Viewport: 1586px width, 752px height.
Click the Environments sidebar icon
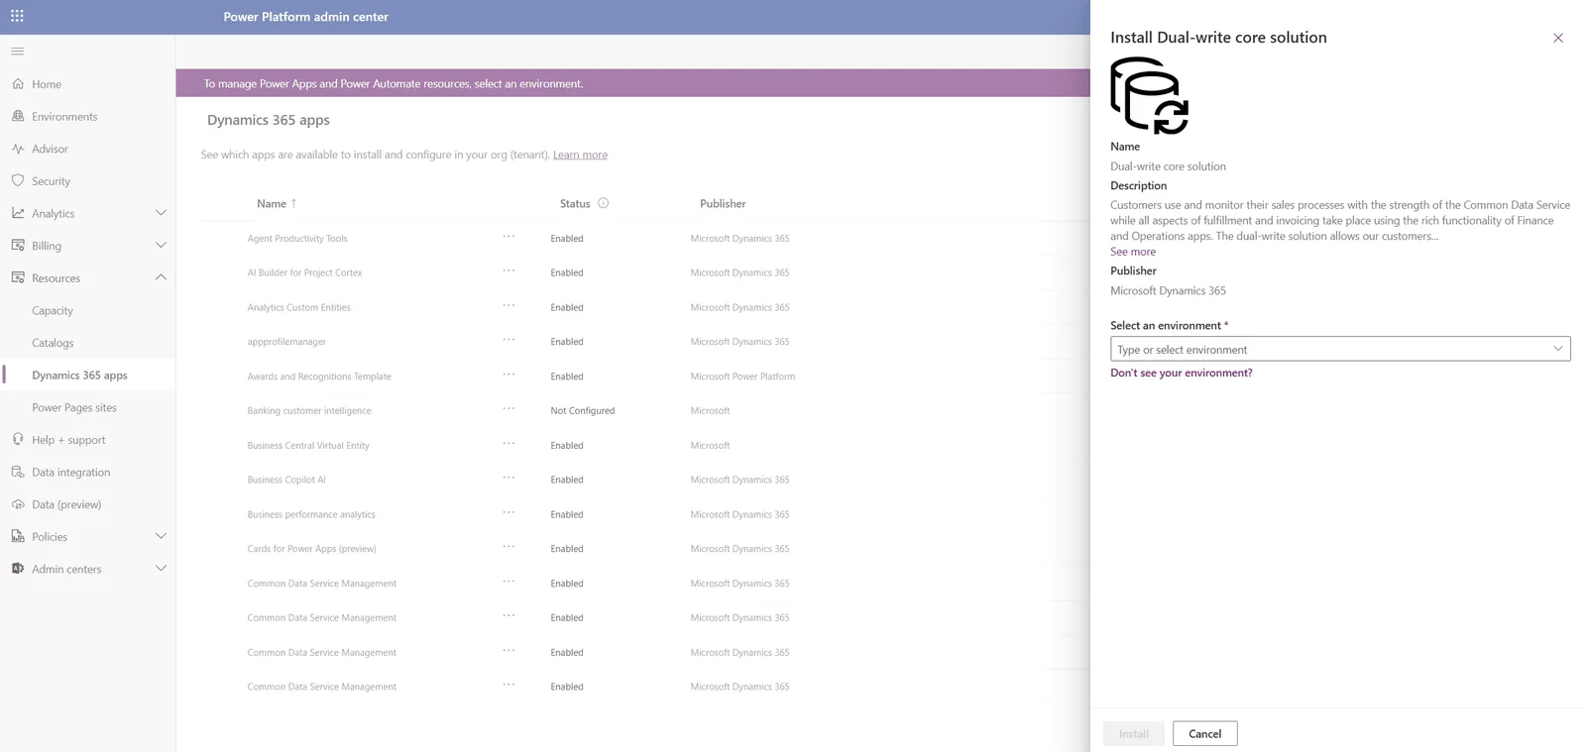[x=18, y=116]
